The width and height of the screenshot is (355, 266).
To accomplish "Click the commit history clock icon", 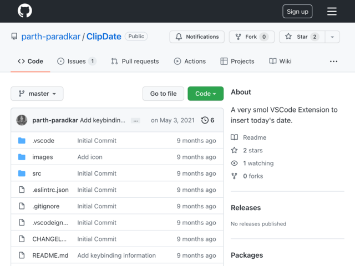I will point(205,120).
